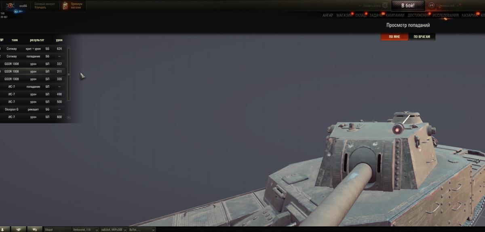Open the МАГАЗИН tab
The image size is (485, 232).
[344, 15]
